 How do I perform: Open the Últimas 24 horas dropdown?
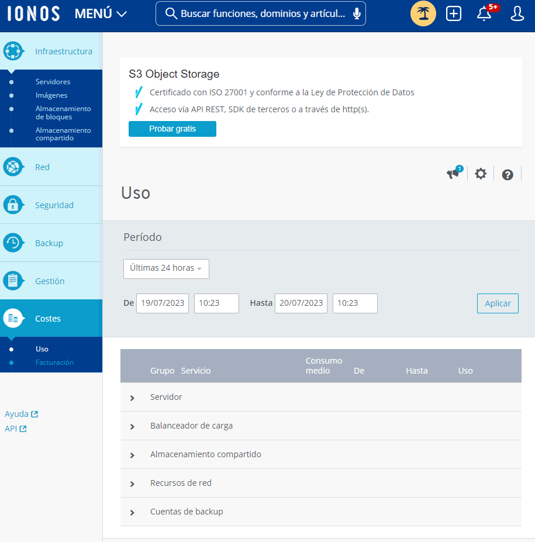tap(166, 268)
